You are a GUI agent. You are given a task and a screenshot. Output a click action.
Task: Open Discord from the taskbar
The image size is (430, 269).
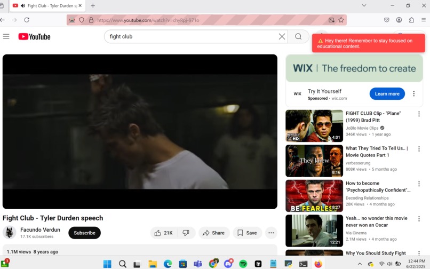tap(228, 264)
